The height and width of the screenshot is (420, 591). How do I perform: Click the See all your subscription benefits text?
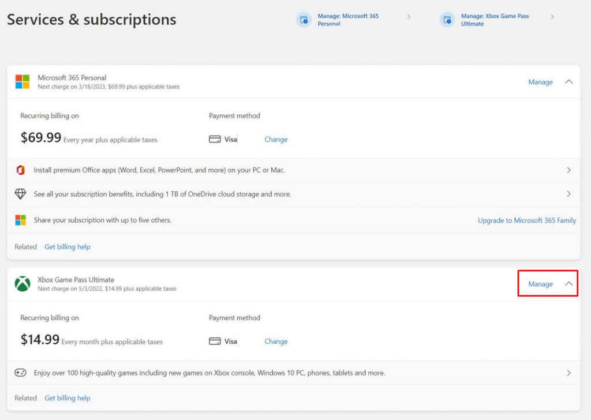[x=162, y=194]
